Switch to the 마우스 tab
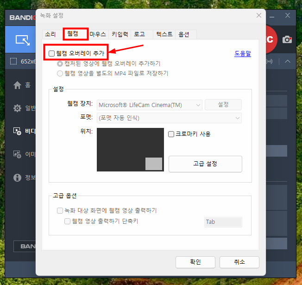 point(98,34)
